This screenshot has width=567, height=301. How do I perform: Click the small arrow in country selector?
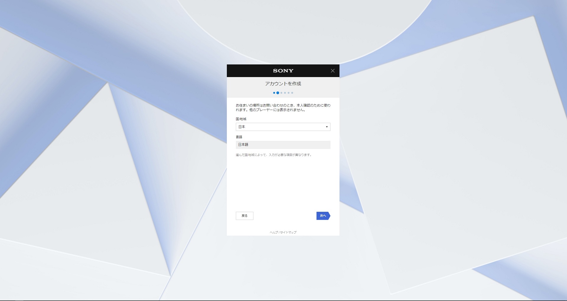(327, 127)
